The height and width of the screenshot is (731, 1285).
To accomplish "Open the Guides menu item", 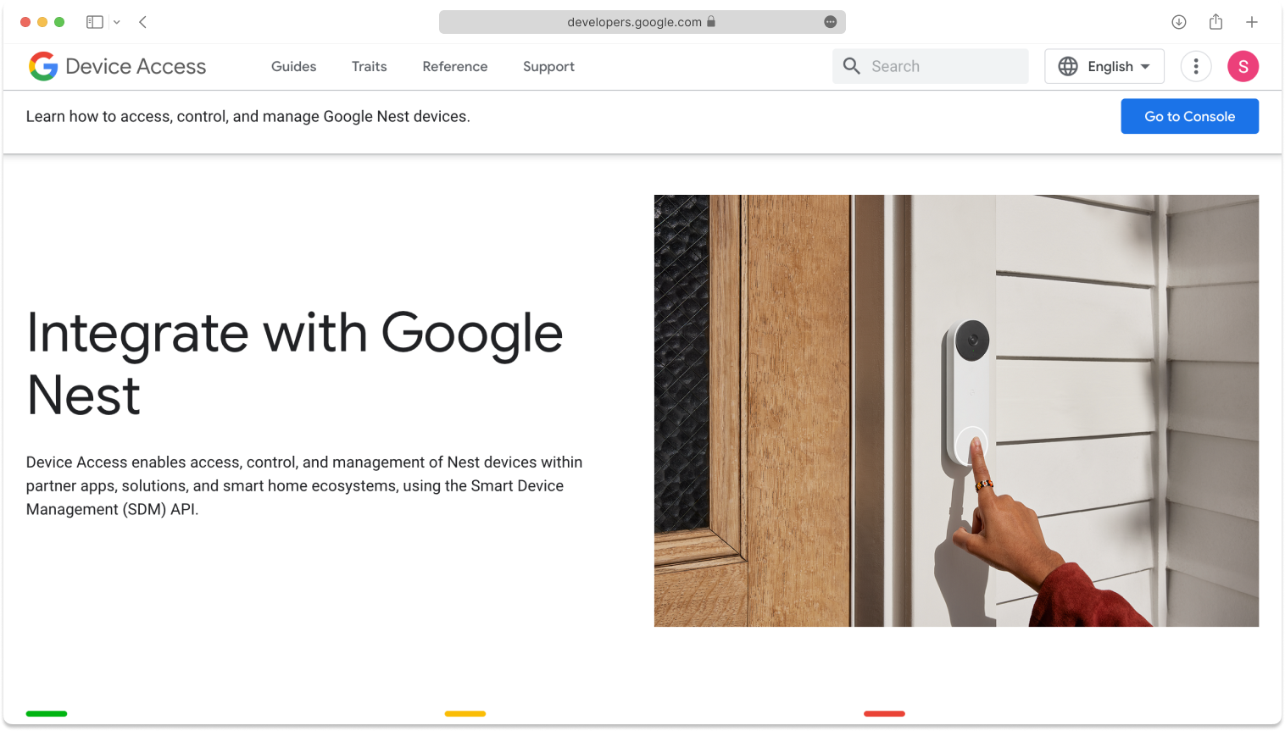I will (293, 66).
